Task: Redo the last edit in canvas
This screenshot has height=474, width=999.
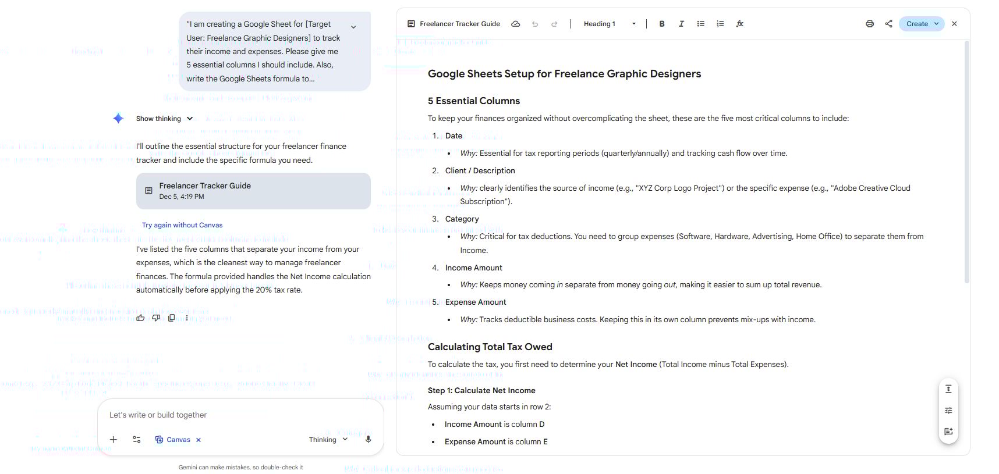Action: point(554,24)
